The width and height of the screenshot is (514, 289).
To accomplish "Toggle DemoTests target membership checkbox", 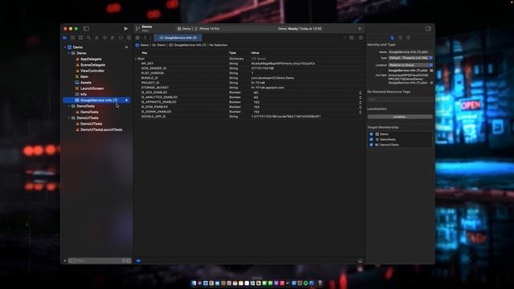I will point(371,139).
